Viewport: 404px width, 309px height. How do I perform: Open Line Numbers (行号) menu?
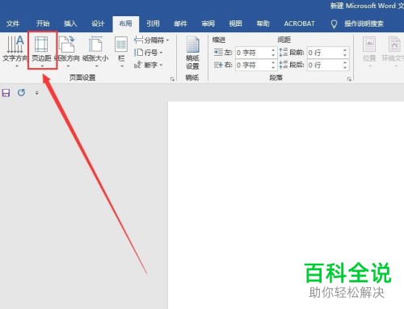pyautogui.click(x=149, y=53)
